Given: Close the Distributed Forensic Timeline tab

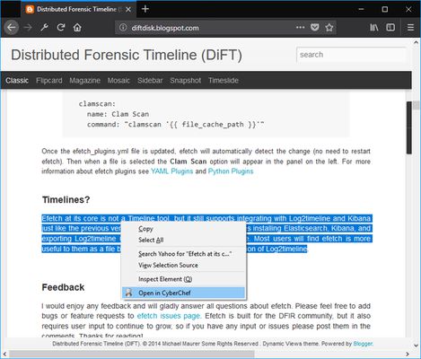Looking at the screenshot, I should point(128,9).
